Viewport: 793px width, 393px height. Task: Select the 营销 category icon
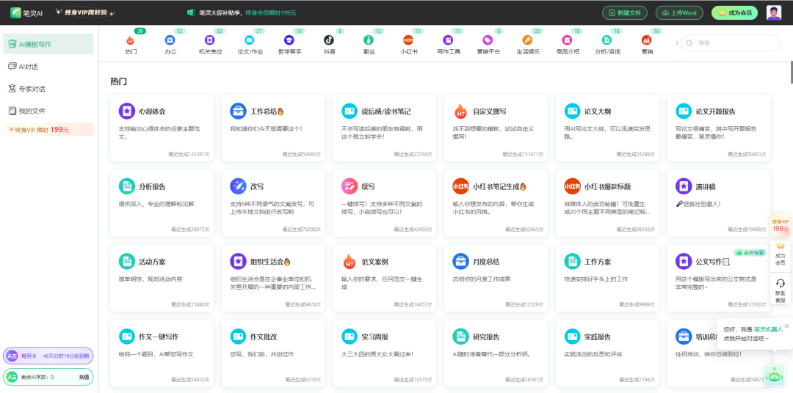[646, 40]
